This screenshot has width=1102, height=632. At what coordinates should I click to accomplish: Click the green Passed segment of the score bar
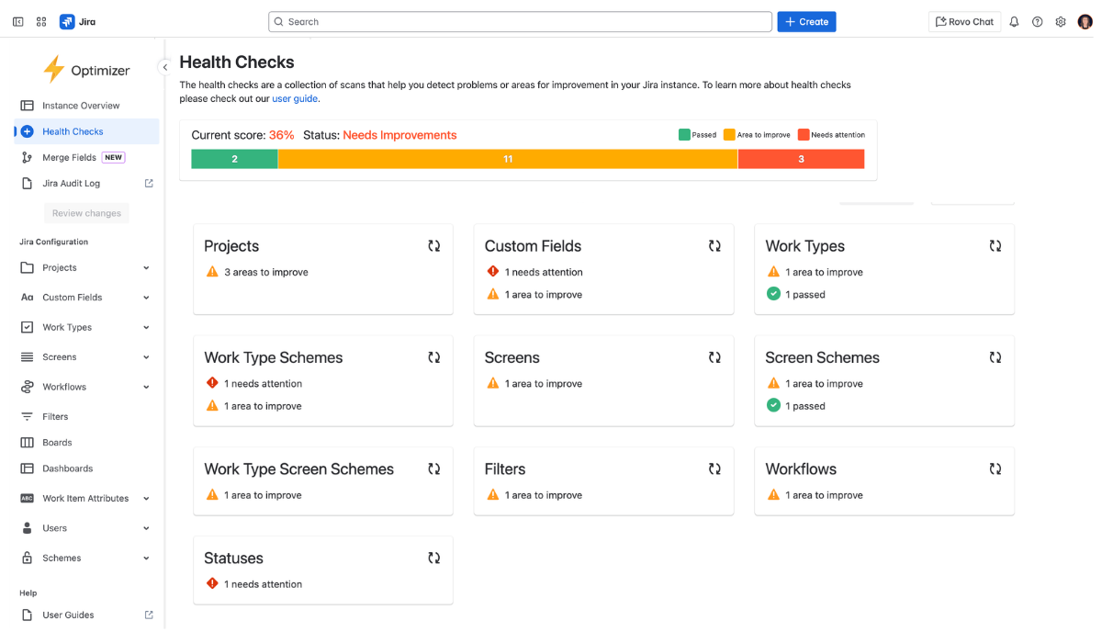coord(232,158)
